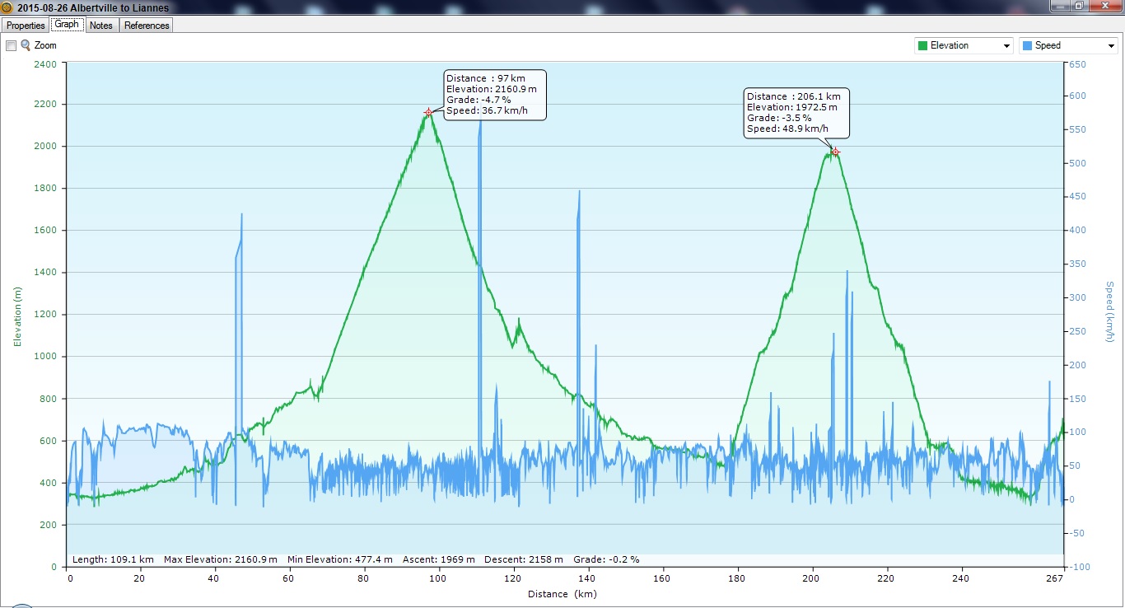Close the Albertville to Liannes window
Screen dimensions: 1125x608
pyautogui.click(x=1106, y=6)
